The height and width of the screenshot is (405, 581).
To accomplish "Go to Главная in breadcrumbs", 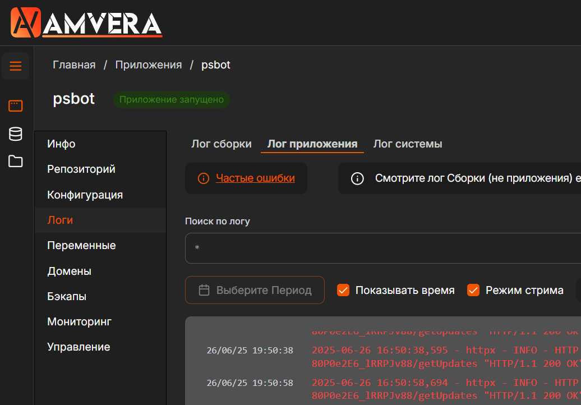I will [74, 65].
